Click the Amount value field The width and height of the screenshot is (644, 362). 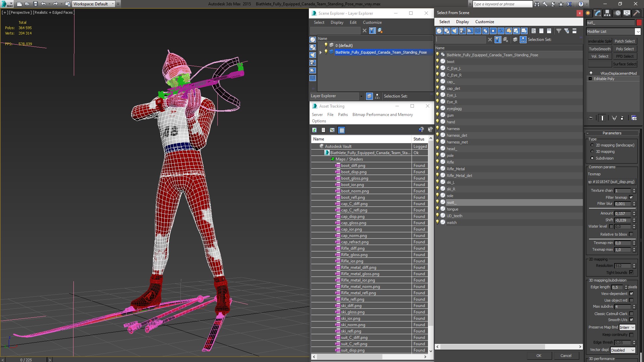click(x=623, y=214)
